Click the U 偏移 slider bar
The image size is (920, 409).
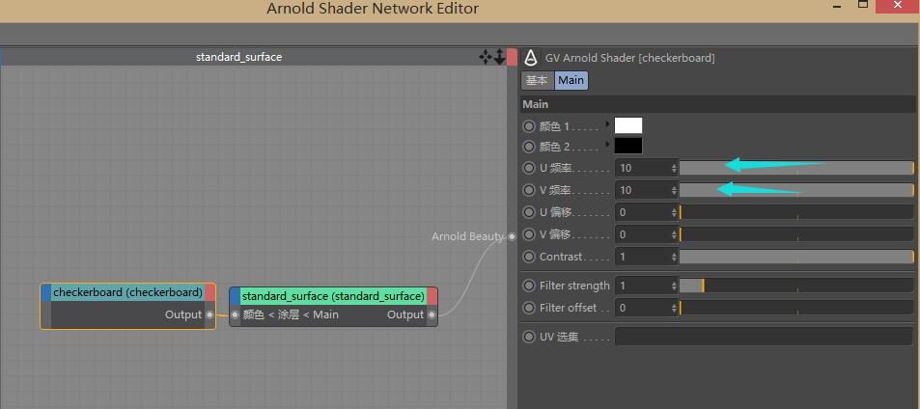(796, 212)
